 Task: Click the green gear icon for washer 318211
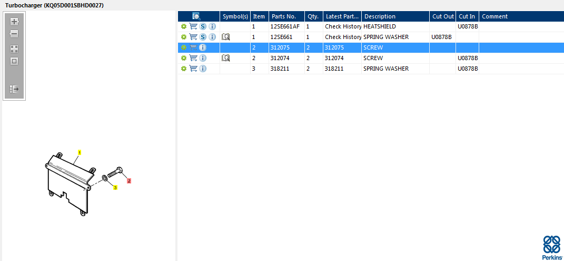click(x=183, y=69)
